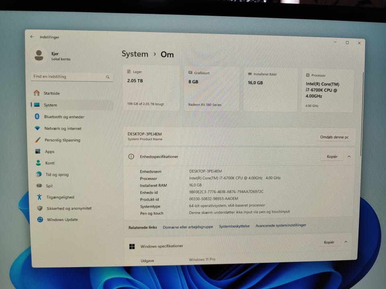Open the Lager 2.05 TB storage card
Viewport: 386px width, 289px height.
151,88
